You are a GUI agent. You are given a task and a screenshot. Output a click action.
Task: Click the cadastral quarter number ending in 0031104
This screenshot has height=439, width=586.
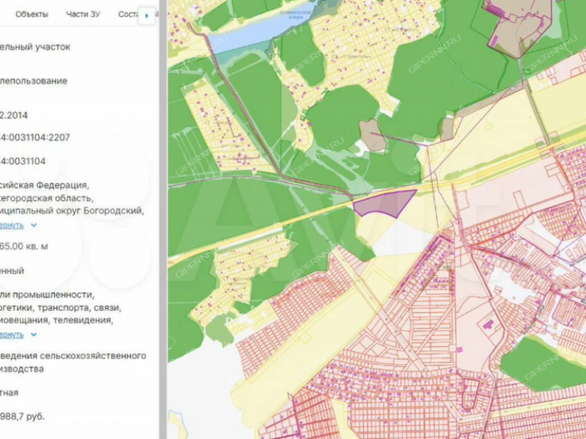click(24, 161)
